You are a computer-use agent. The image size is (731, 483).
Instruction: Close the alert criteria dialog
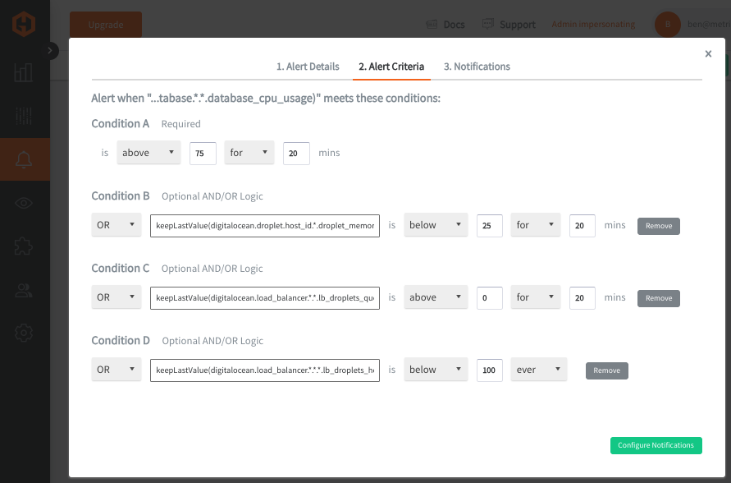(x=708, y=53)
